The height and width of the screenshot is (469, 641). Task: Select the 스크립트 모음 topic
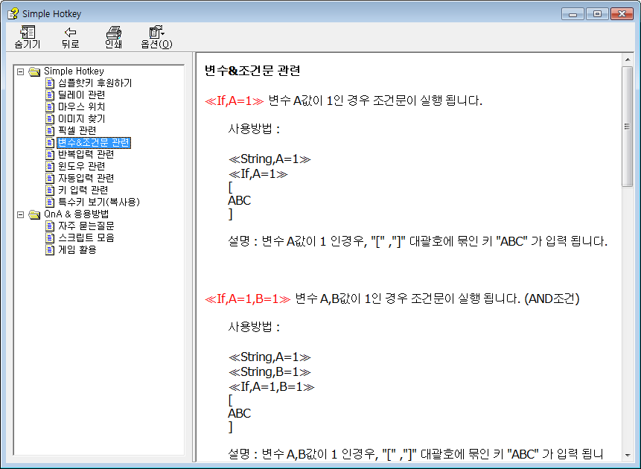point(86,237)
